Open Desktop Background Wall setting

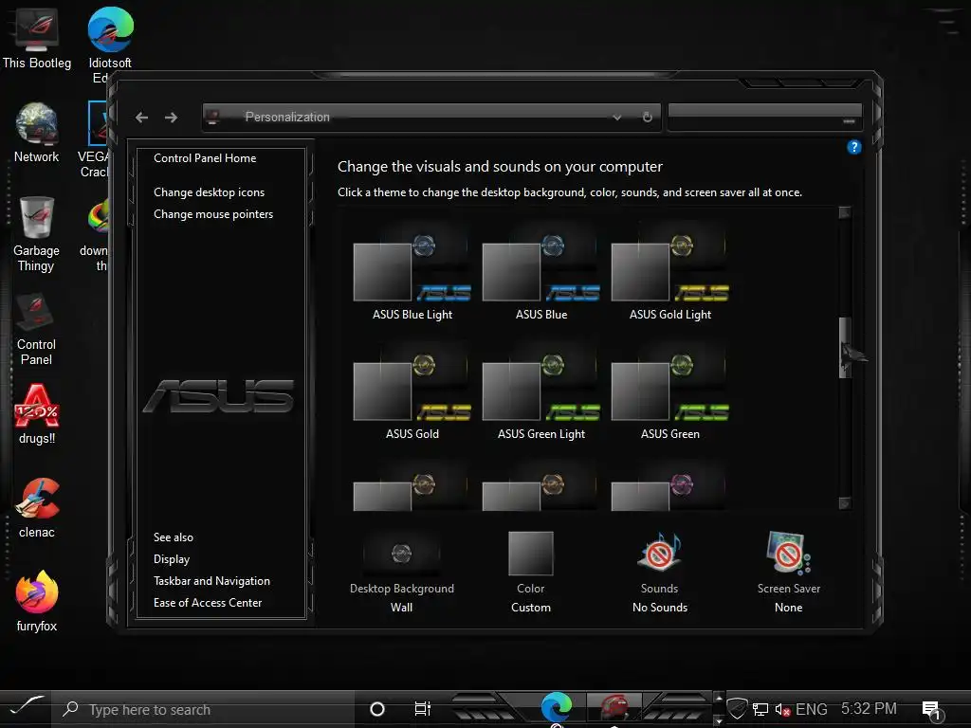pos(402,573)
